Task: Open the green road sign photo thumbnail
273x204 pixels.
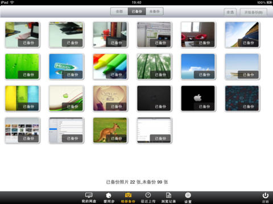Action: [x=66, y=66]
